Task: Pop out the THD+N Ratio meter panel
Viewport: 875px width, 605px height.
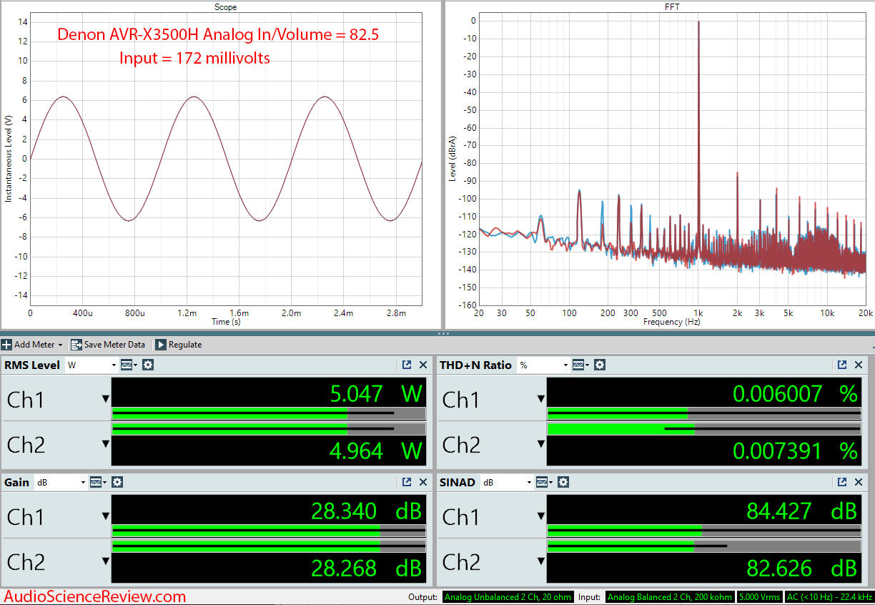Action: (x=841, y=365)
